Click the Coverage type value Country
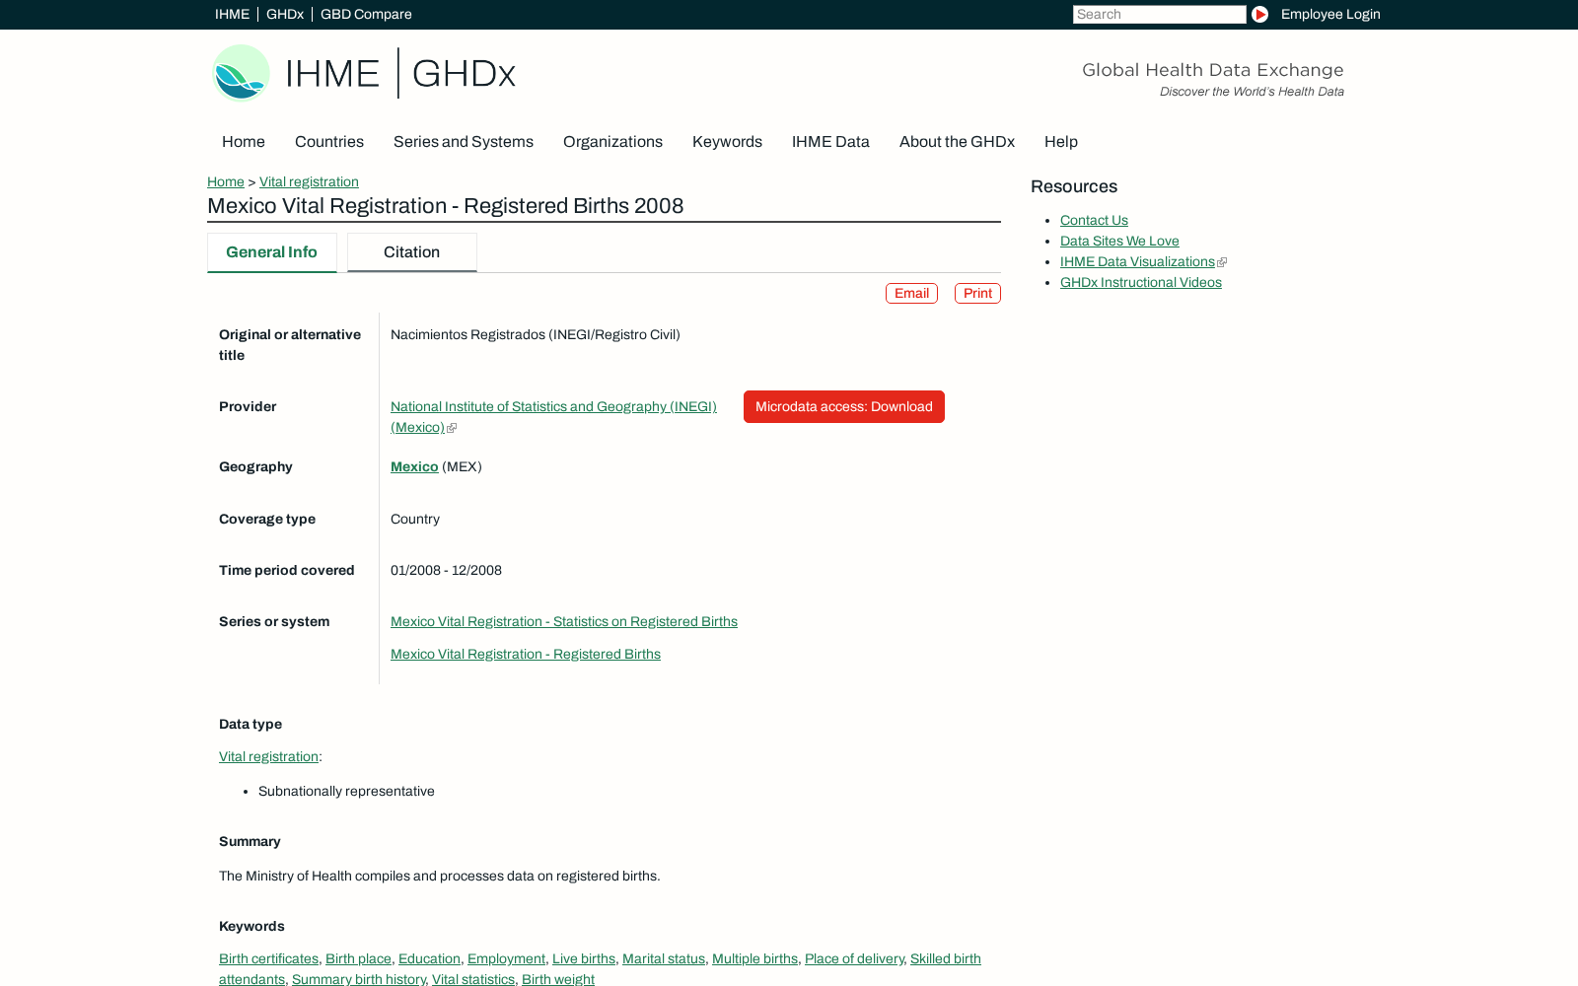The image size is (1578, 986). [x=415, y=519]
